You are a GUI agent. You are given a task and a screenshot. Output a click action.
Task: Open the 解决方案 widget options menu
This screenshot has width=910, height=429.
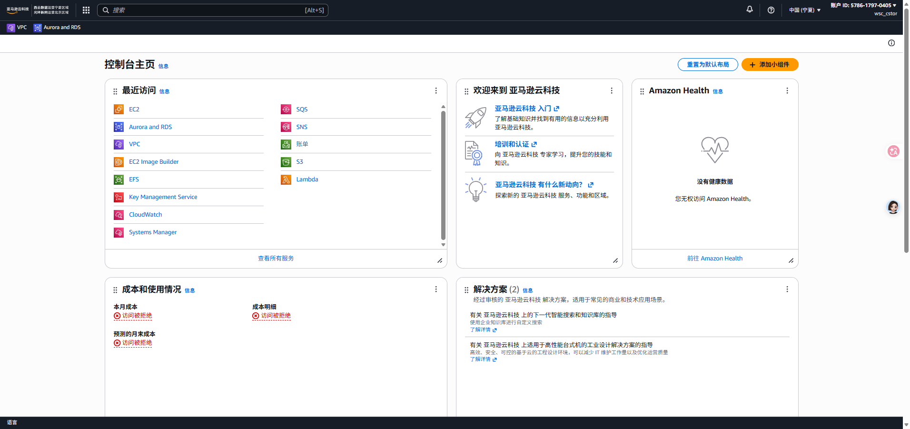click(x=787, y=289)
